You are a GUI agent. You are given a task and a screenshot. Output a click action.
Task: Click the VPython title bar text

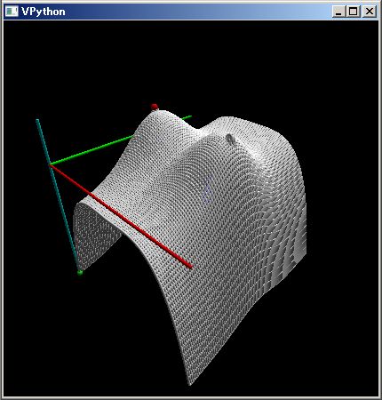(44, 12)
